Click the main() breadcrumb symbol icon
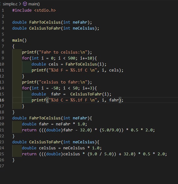The width and height of the screenshot is (178, 184). tap(25, 4)
